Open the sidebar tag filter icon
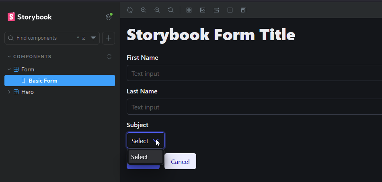The height and width of the screenshot is (182, 382). (93, 38)
